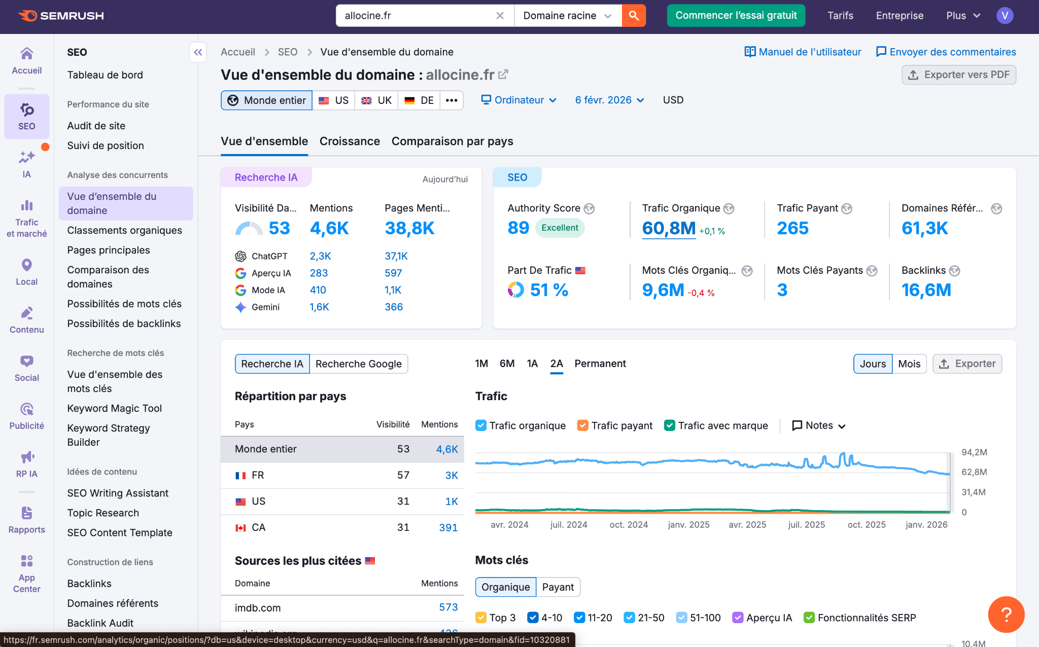Collapse the SEO menu via the double-chevron icon
1039x647 pixels.
point(198,52)
